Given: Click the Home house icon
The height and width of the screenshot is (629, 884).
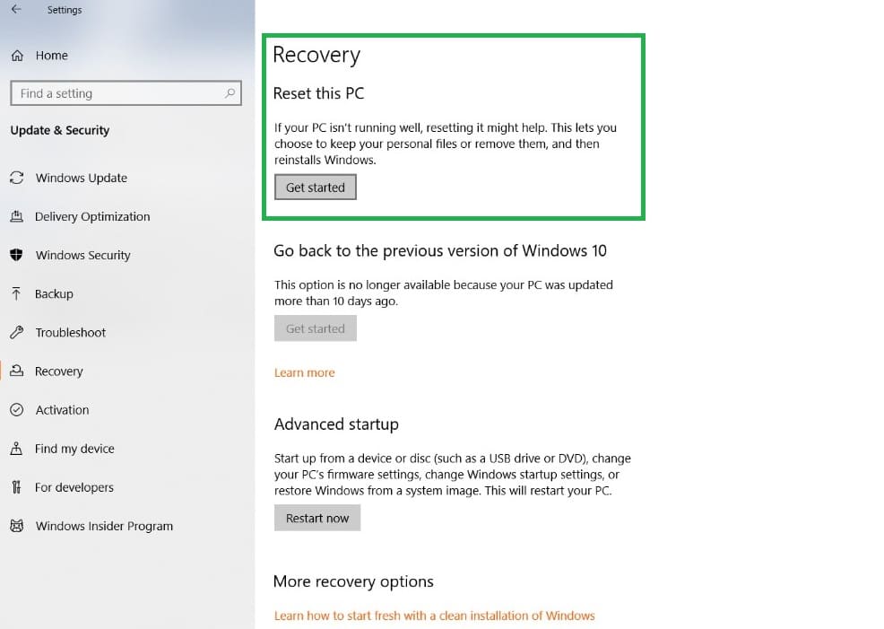Looking at the screenshot, I should 17,56.
